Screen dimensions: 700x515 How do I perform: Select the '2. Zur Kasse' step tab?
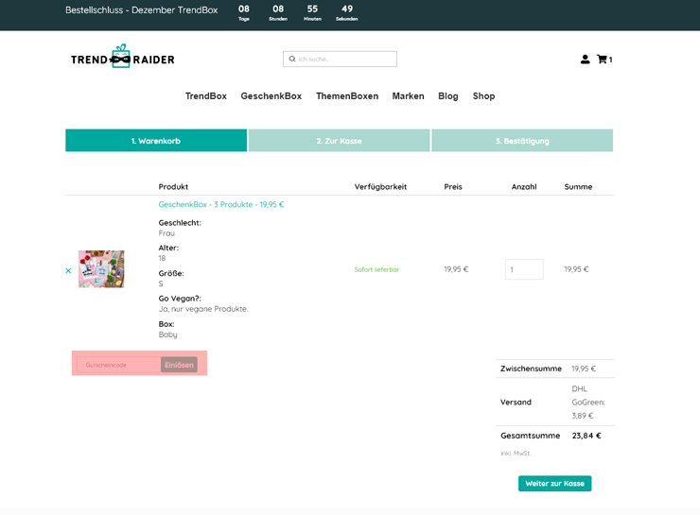click(x=340, y=141)
